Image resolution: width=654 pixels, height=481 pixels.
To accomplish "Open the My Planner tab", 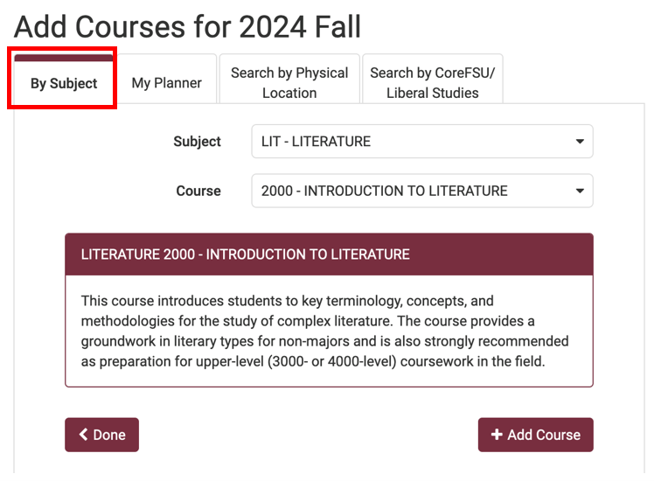I will pos(166,83).
